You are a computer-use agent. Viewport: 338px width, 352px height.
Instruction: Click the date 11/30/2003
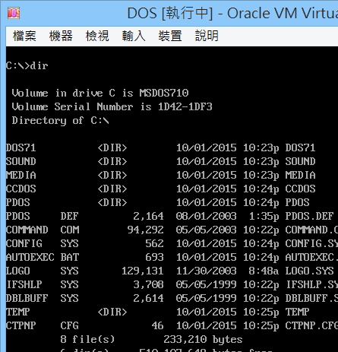click(x=207, y=271)
